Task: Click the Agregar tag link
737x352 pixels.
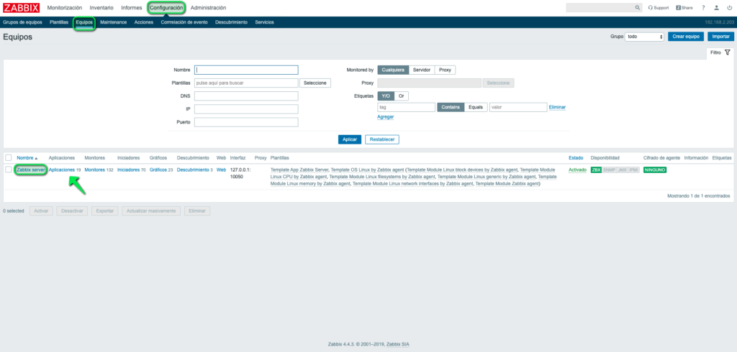Action: tap(386, 117)
